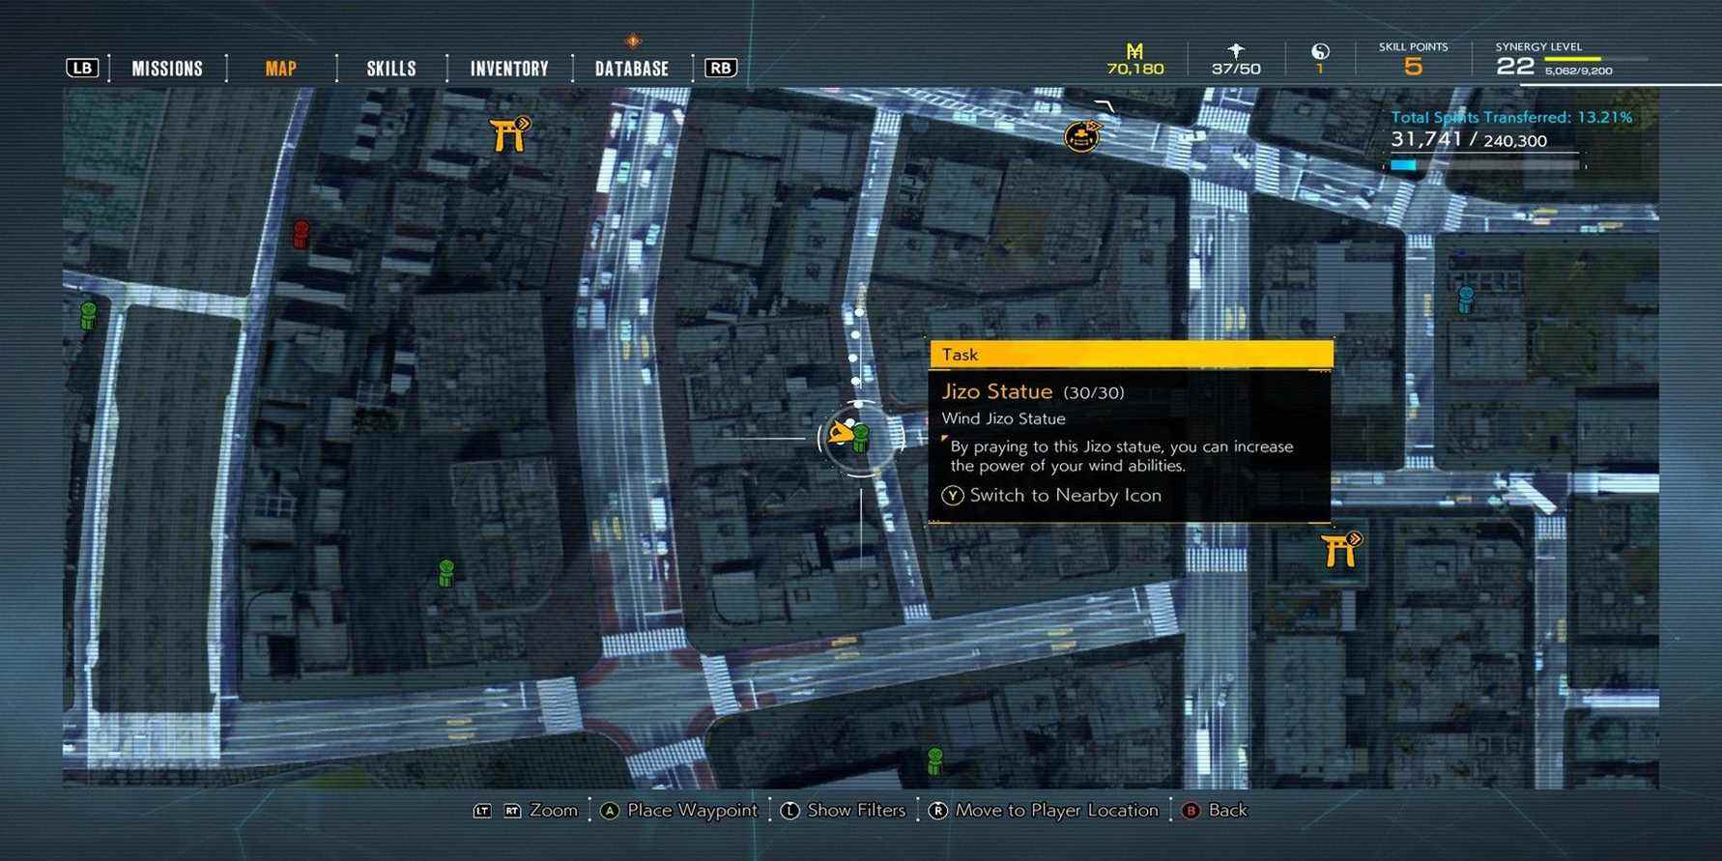Open the Missions tab
Viewport: 1722px width, 861px height.
click(x=167, y=69)
